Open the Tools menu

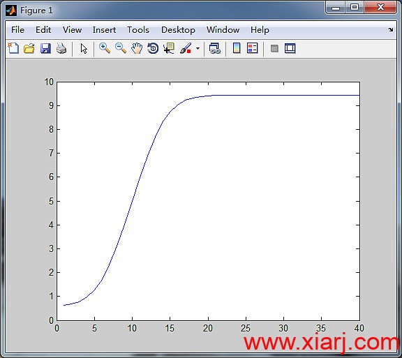point(138,30)
